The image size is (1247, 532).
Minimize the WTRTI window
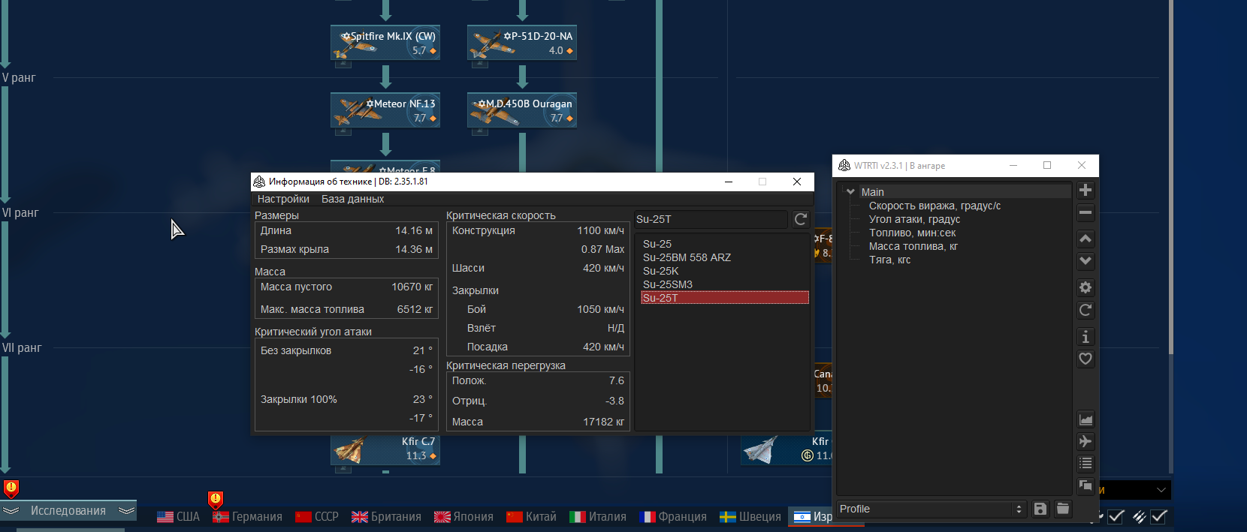(1013, 165)
